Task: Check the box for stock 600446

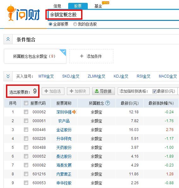Action: [26, 130]
